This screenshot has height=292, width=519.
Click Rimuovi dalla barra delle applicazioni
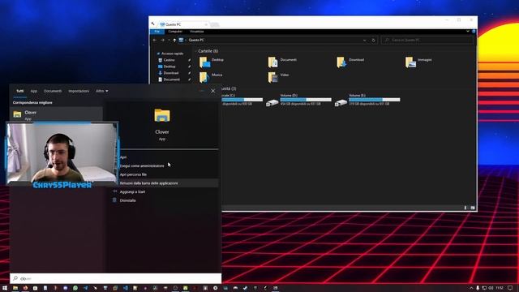point(148,183)
